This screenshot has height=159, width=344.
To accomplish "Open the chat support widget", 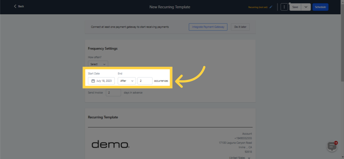I will tap(332, 146).
